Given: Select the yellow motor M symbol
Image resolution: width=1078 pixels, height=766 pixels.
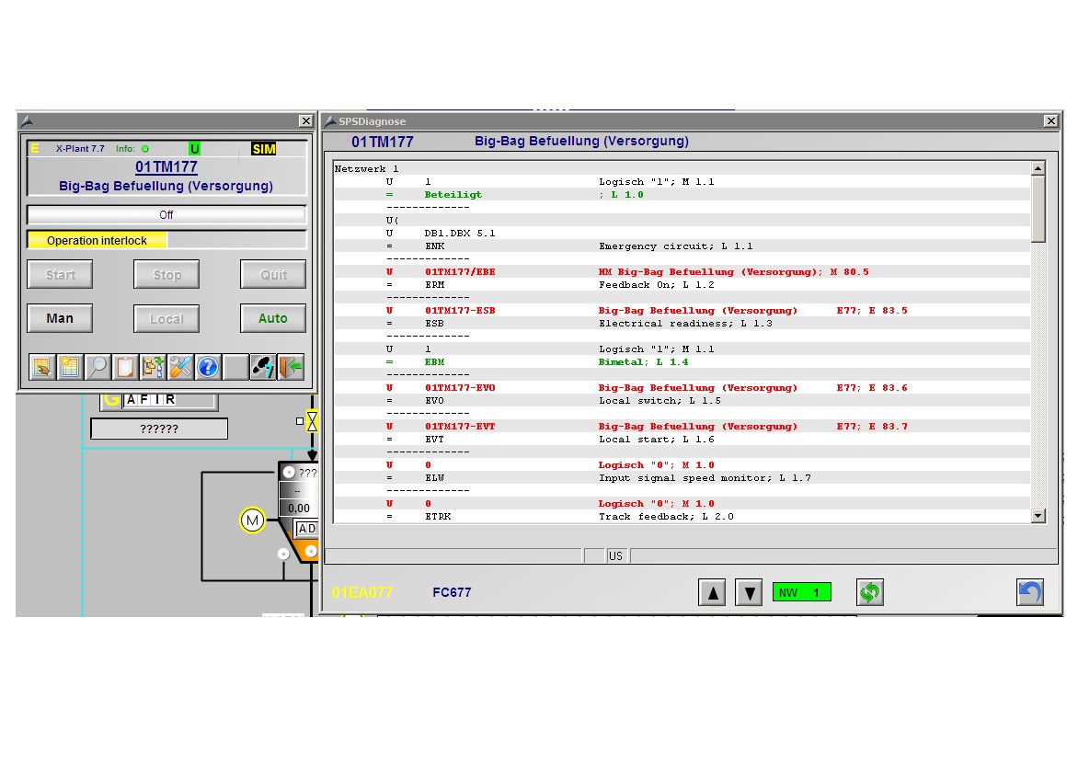Looking at the screenshot, I should click(252, 520).
